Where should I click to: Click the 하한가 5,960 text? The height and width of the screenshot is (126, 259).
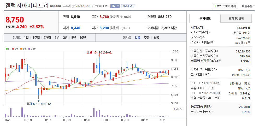point(120,28)
